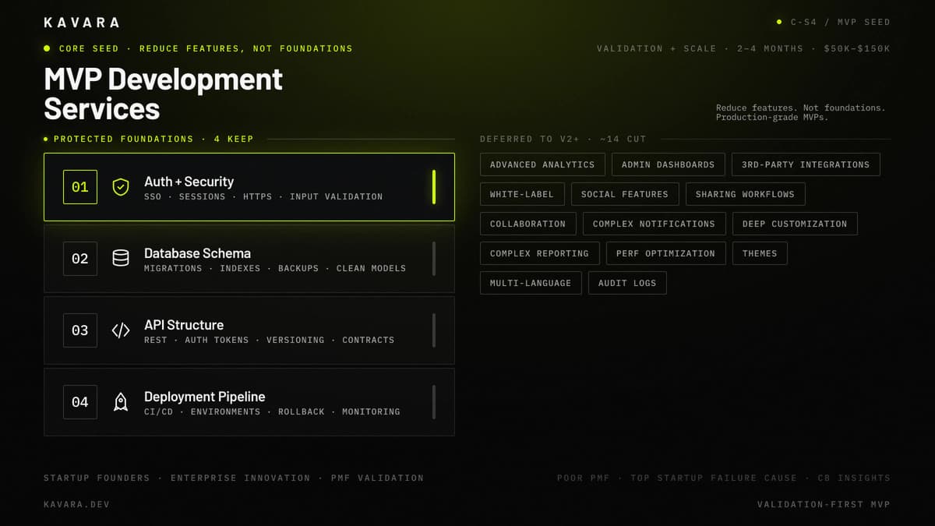
Task: Click the Perf Optimization tag
Action: point(665,253)
